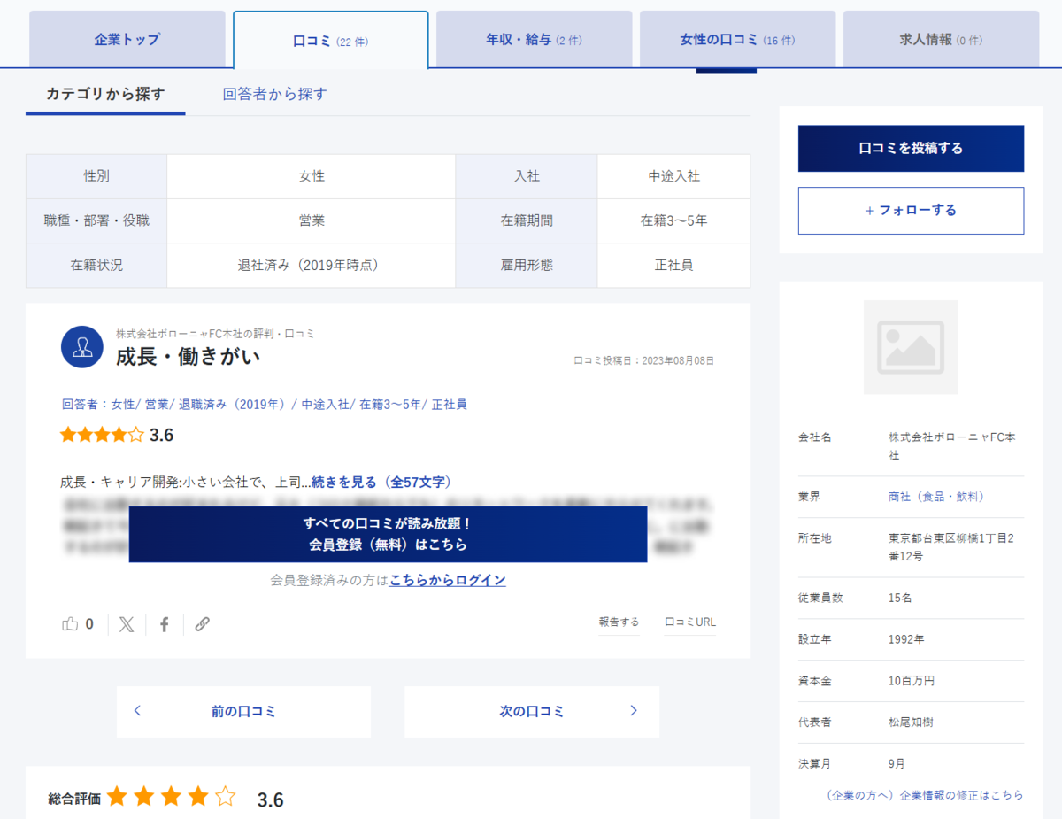
Task: Select the 口コミ (22件) tab
Action: tap(331, 40)
